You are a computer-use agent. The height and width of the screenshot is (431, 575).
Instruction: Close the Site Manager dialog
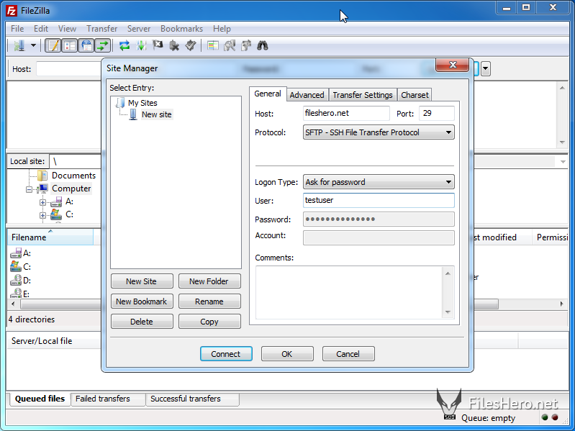[x=452, y=65]
